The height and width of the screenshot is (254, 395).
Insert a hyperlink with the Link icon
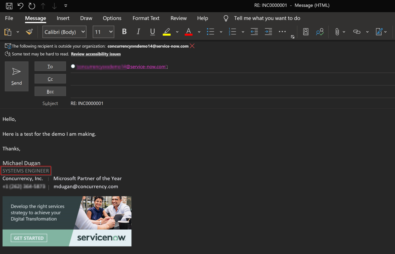coord(357,32)
